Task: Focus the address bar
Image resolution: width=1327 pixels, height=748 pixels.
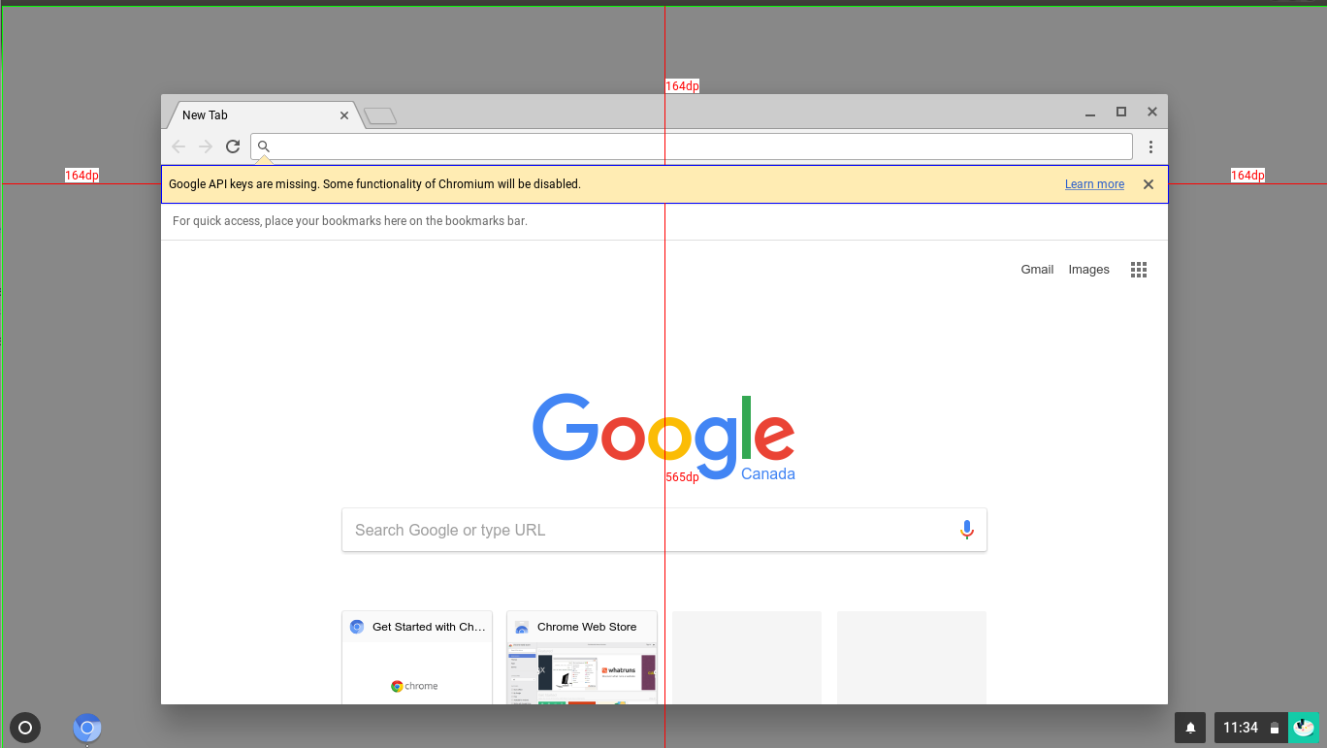Action: [x=692, y=146]
